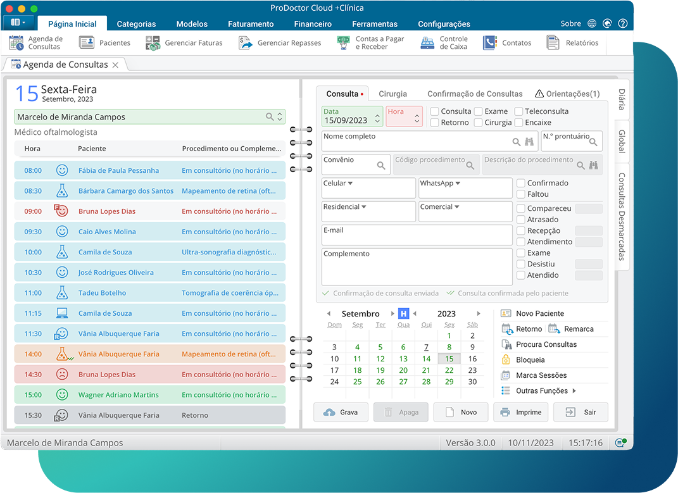Click the Imprime button
Viewport: 678px width, 493px height.
pyautogui.click(x=520, y=411)
